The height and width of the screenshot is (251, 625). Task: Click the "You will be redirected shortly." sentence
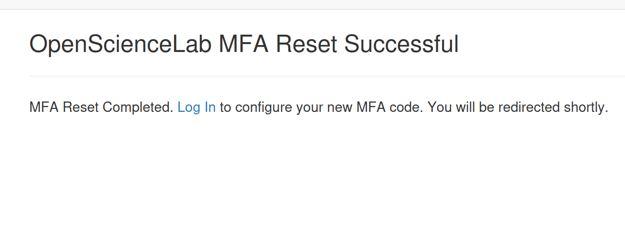[x=517, y=107]
